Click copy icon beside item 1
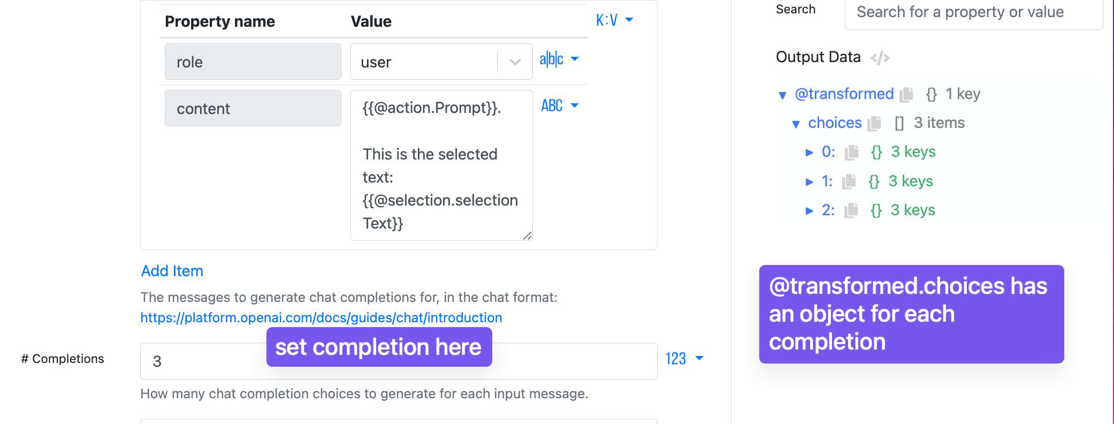The width and height of the screenshot is (1114, 424). pyautogui.click(x=849, y=182)
